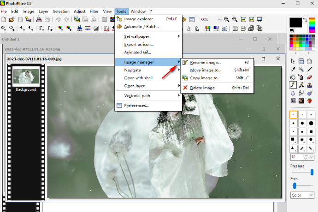Click the Print icon in toolbar

pos(39,19)
